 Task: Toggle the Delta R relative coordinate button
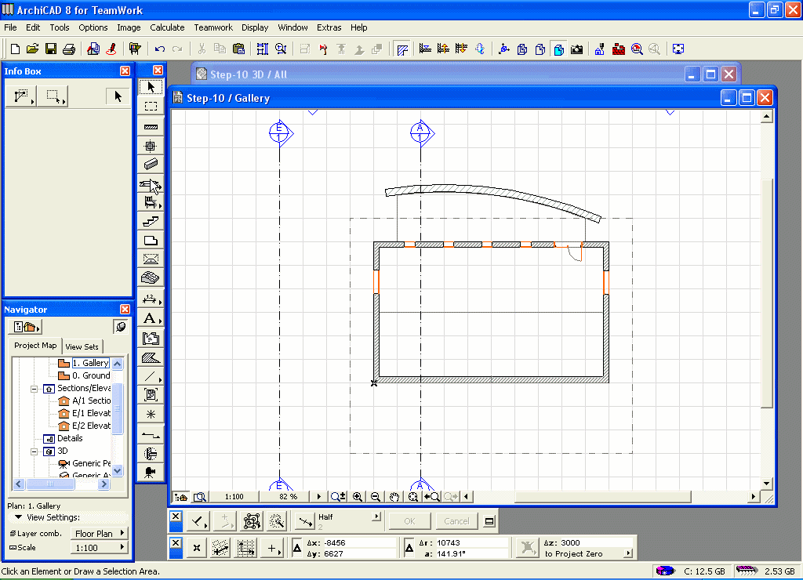coord(409,548)
